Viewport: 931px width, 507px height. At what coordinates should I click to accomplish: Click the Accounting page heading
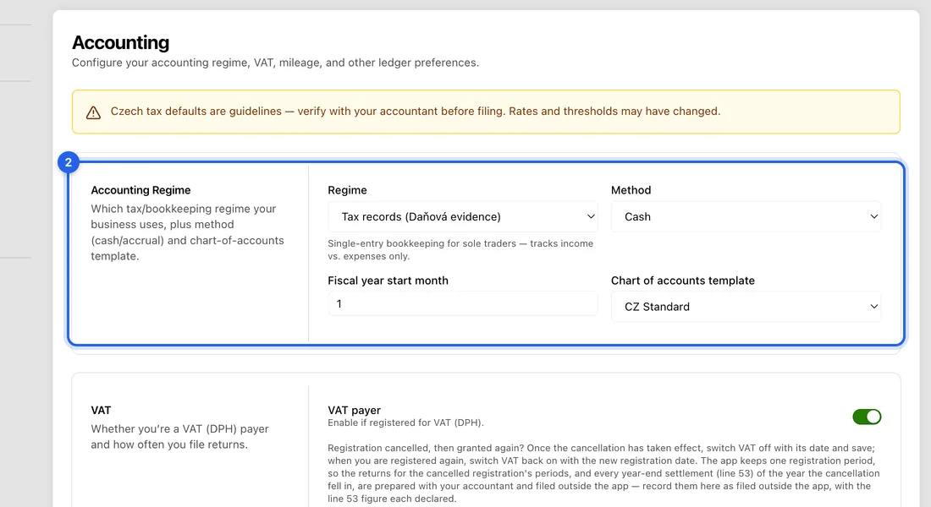[x=120, y=43]
